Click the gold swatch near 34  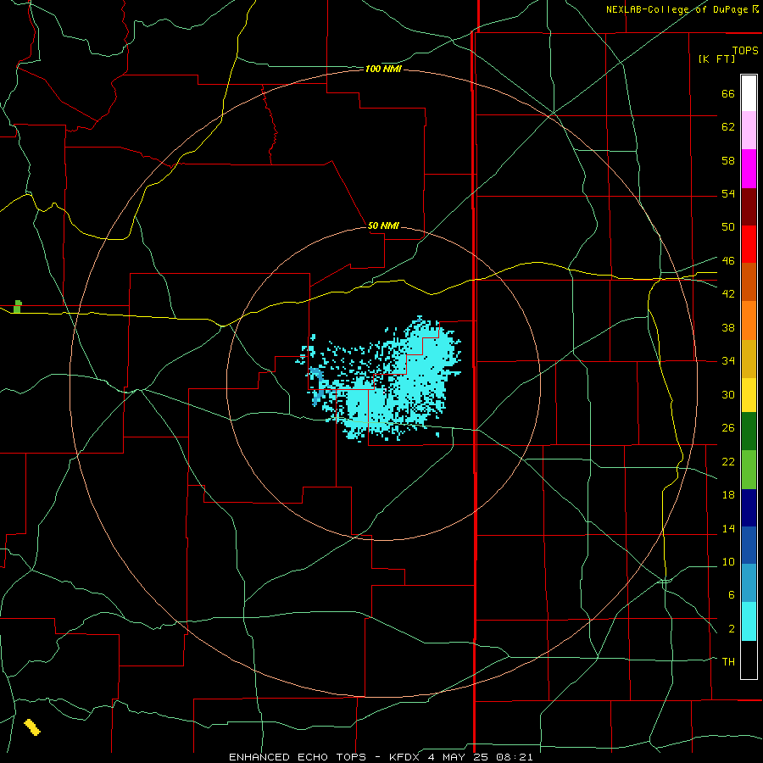click(x=749, y=359)
